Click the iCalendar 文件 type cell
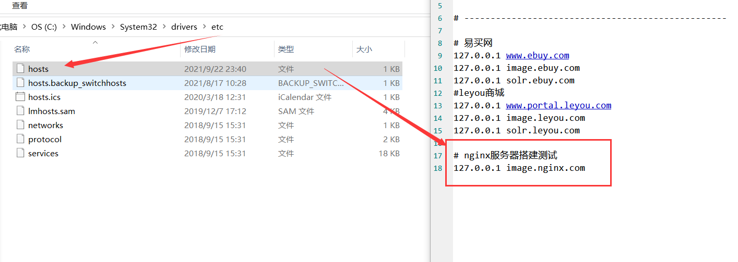The image size is (738, 262). [305, 97]
